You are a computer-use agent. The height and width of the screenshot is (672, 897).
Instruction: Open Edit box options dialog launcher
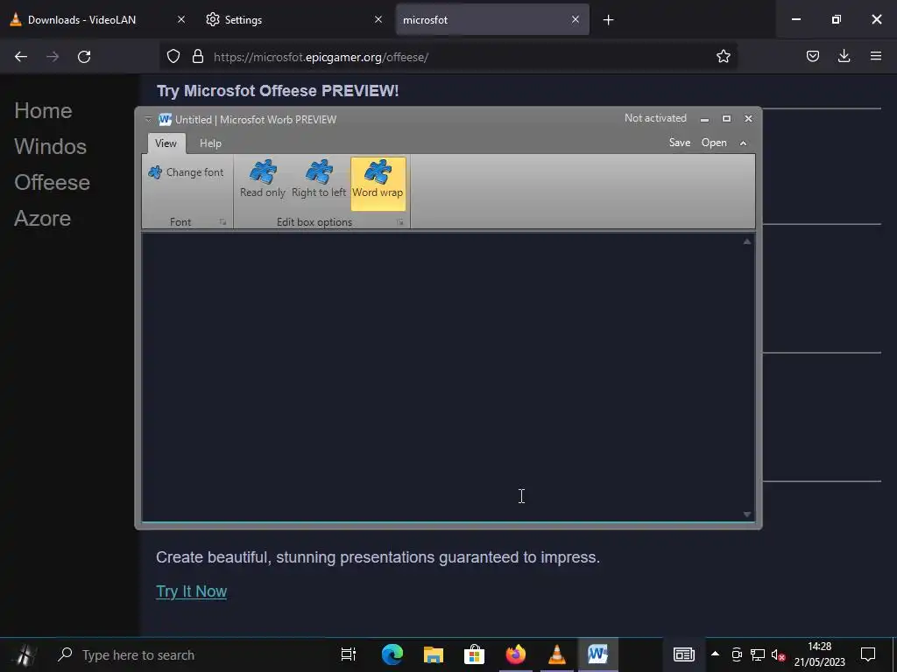coord(399,221)
